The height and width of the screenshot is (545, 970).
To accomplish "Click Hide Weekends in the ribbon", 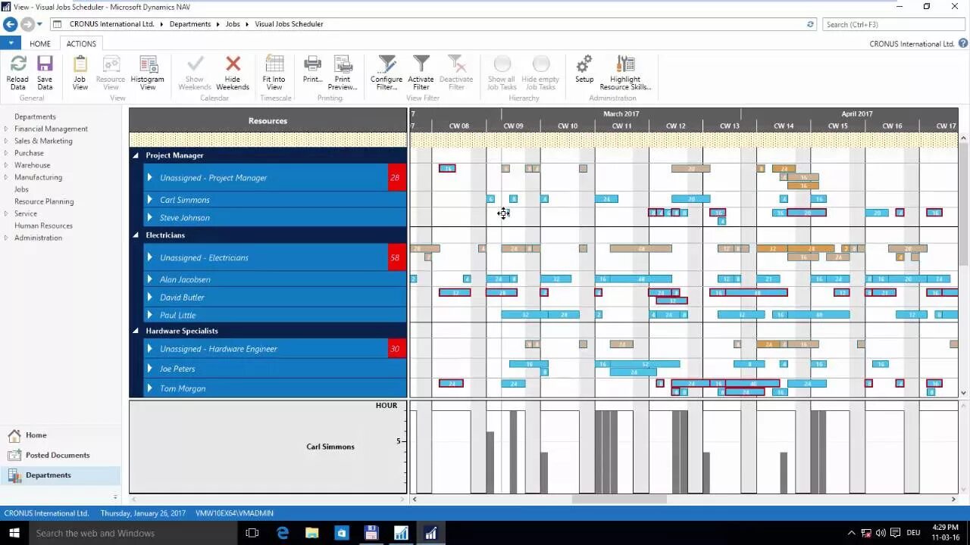I will point(233,72).
